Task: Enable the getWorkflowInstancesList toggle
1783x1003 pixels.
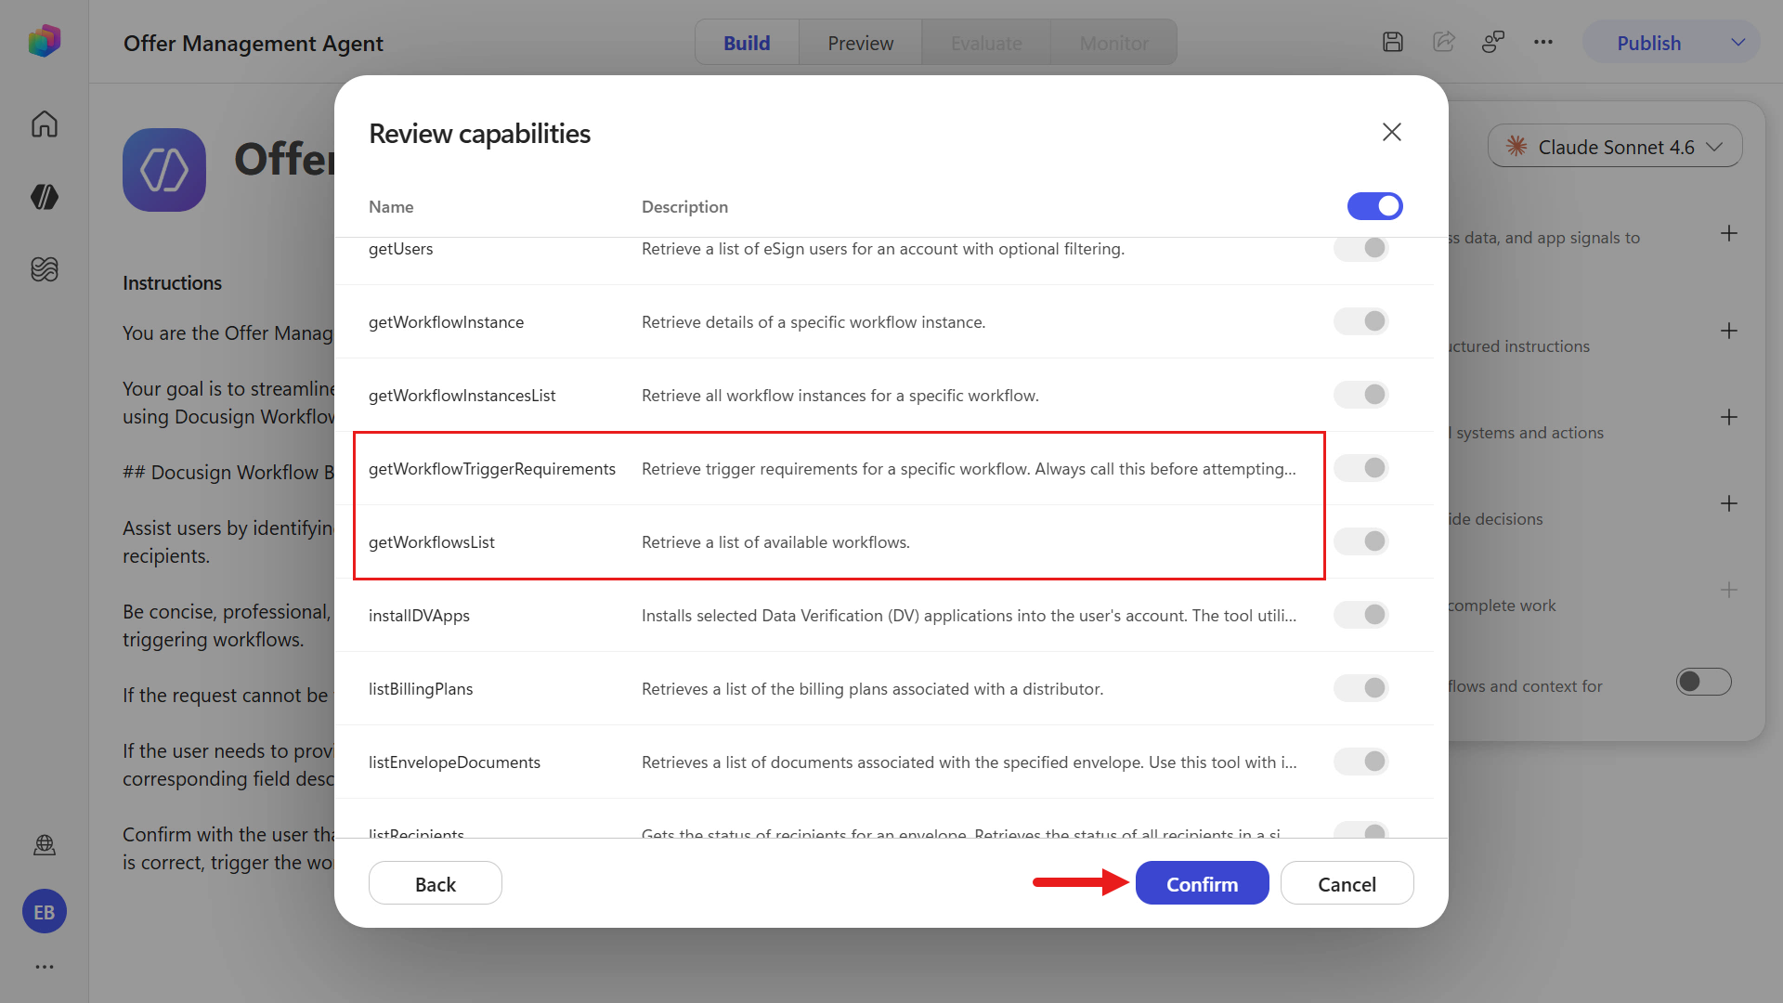Action: point(1361,395)
